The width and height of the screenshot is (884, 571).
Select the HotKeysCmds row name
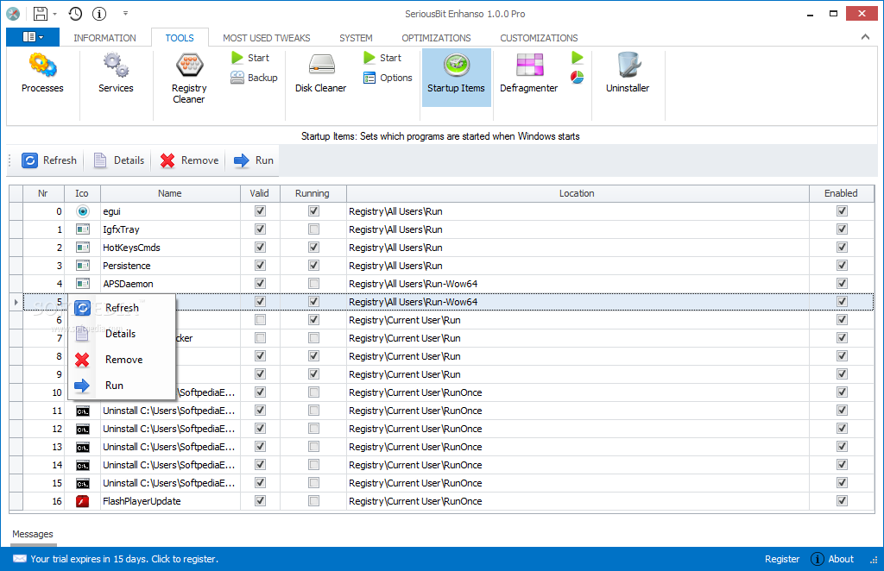coord(131,248)
